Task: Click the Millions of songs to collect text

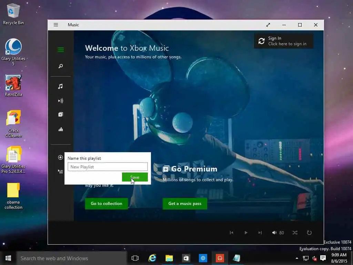Action: click(x=198, y=179)
